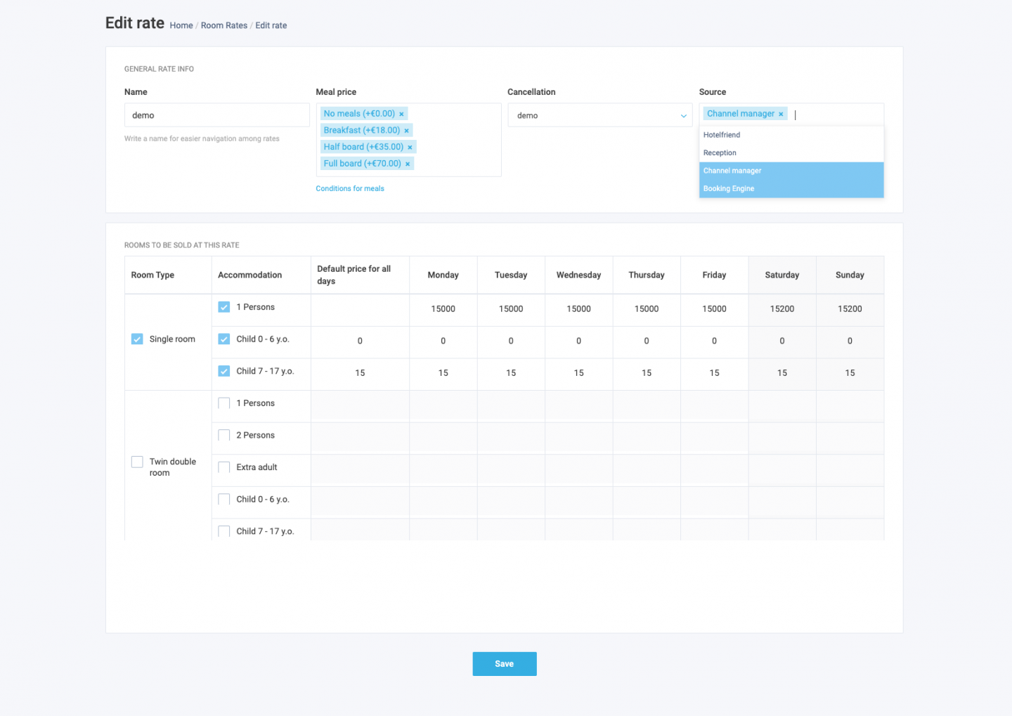Check Twin double room Child 7 - 17 y.o.
The image size is (1012, 716).
click(224, 531)
